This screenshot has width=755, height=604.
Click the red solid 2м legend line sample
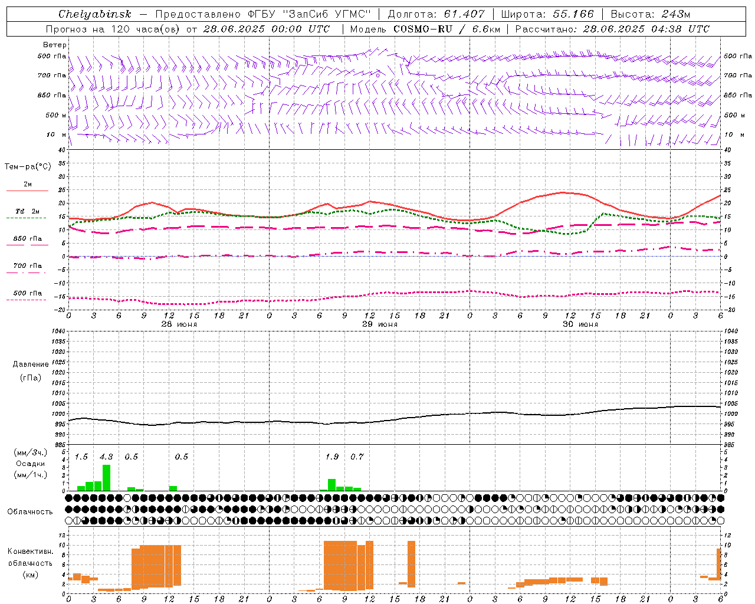(27, 191)
